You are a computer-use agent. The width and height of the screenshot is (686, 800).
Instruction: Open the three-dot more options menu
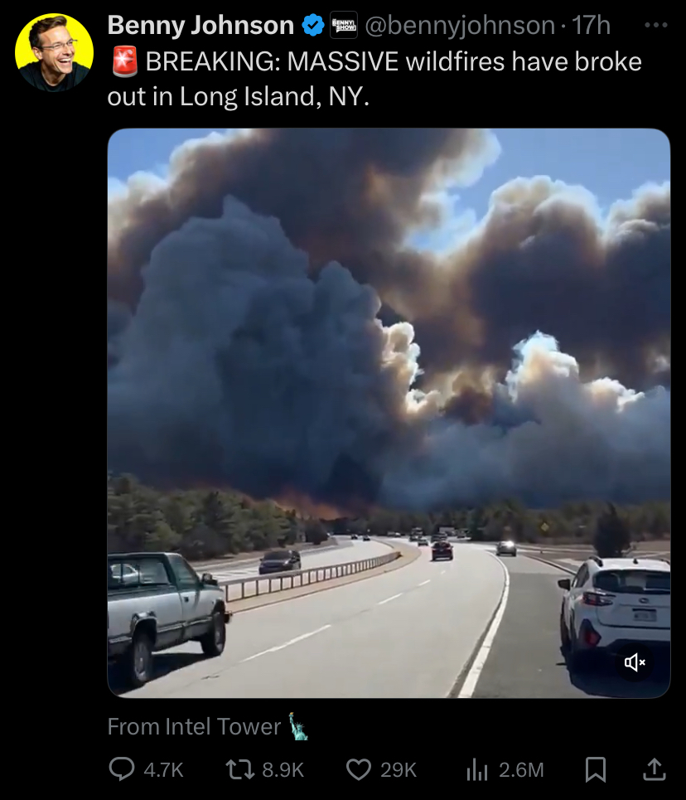coord(656,25)
